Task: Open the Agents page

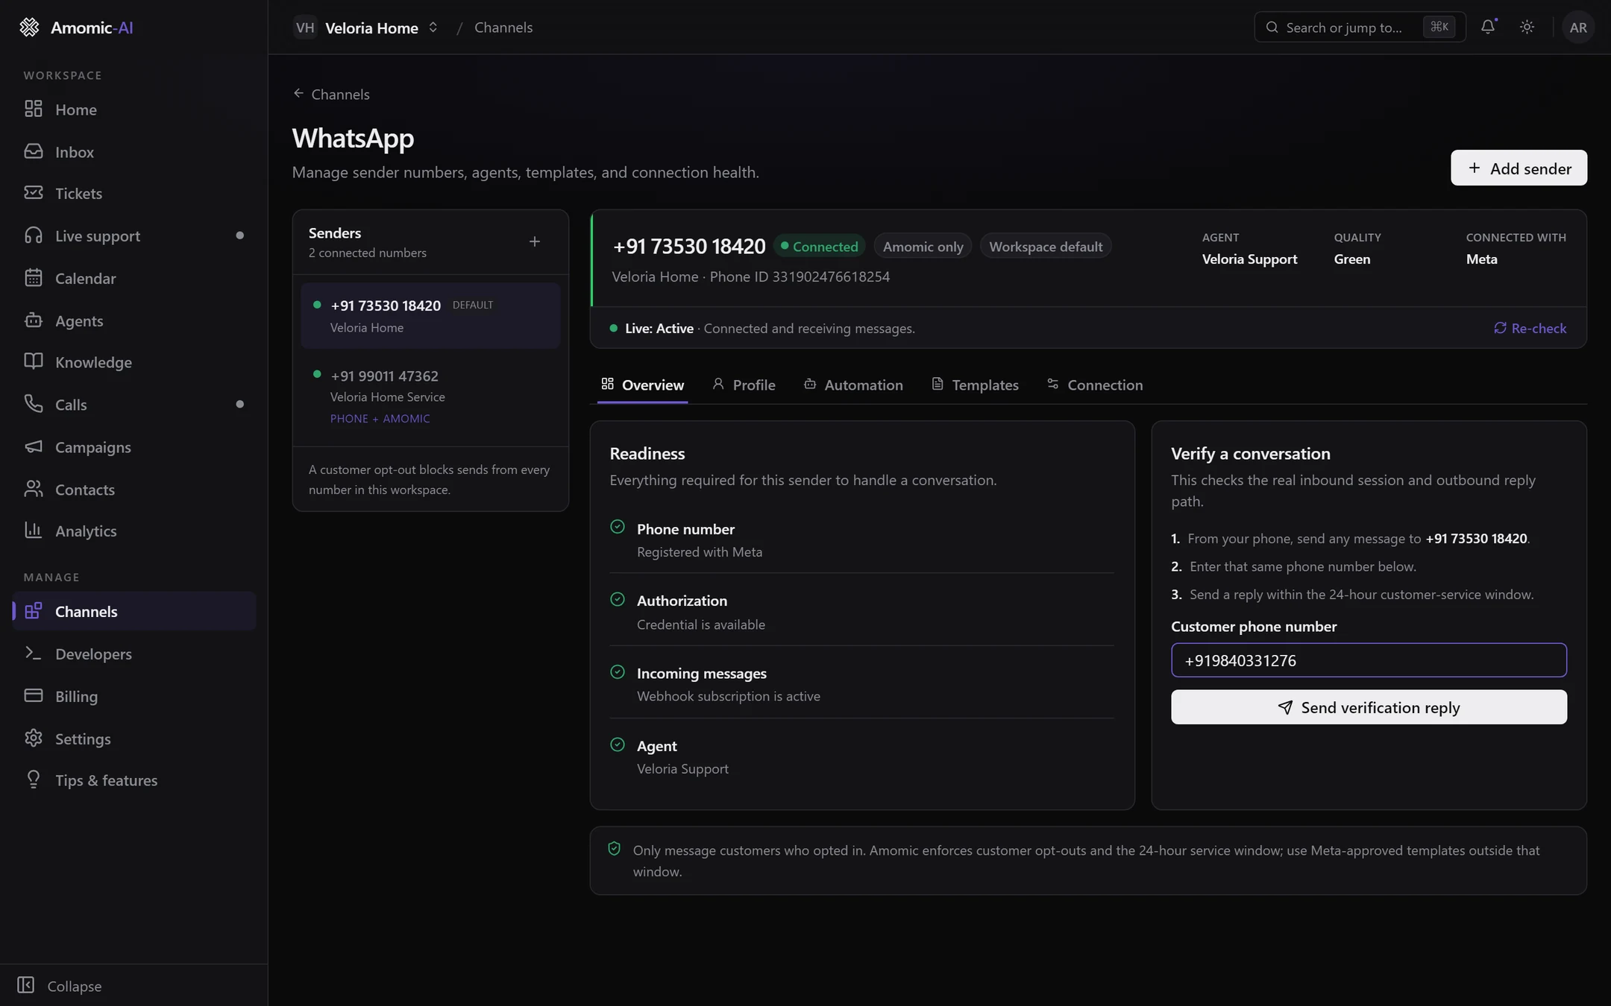Action: (134, 320)
